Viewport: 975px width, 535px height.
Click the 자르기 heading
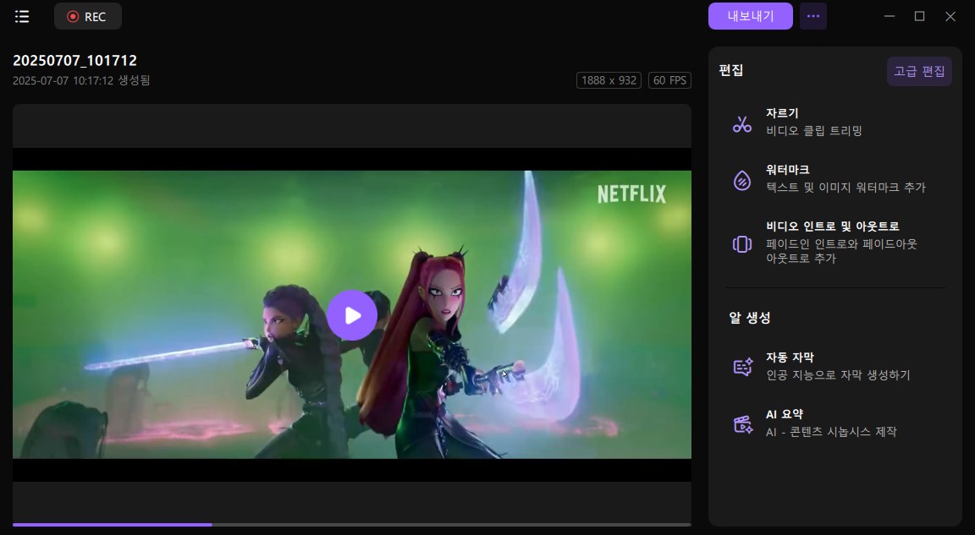pyautogui.click(x=782, y=113)
